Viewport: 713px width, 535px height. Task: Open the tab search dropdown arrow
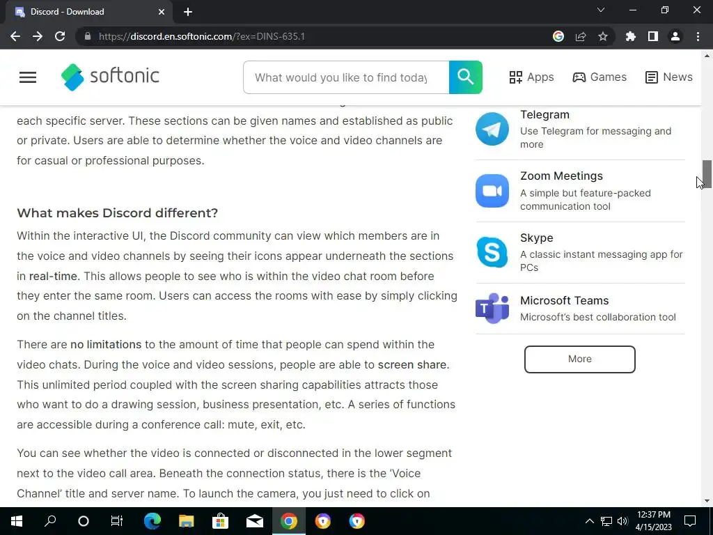click(x=601, y=10)
